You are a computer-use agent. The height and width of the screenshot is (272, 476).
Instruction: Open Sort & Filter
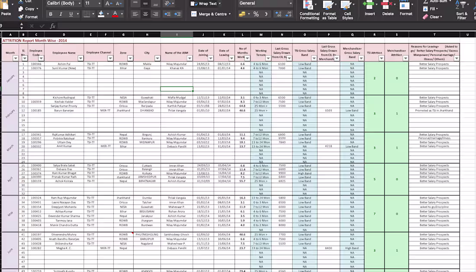(462, 10)
